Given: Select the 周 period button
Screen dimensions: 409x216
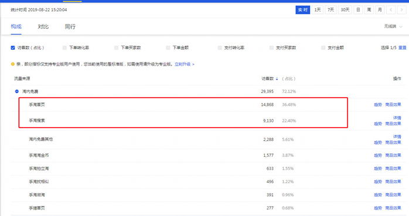Looking at the screenshot, I should (369, 10).
